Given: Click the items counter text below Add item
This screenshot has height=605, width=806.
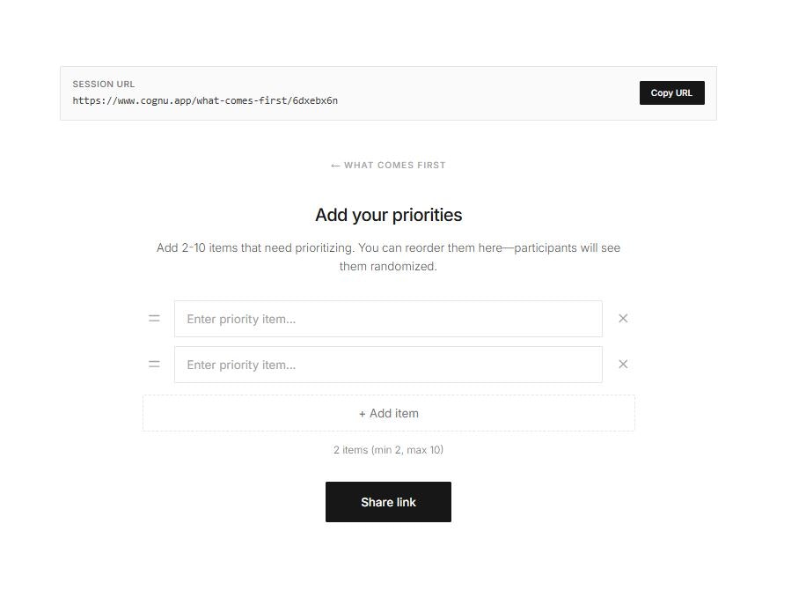Looking at the screenshot, I should coord(388,449).
